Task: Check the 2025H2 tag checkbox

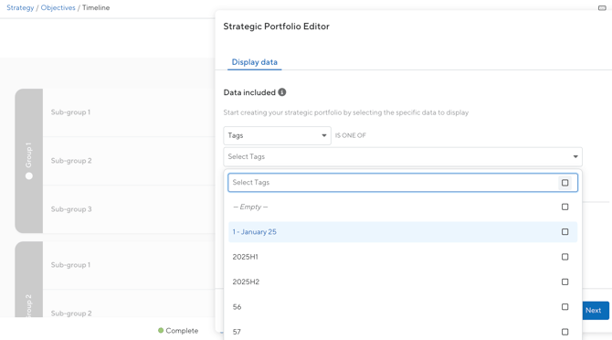Action: tap(565, 282)
